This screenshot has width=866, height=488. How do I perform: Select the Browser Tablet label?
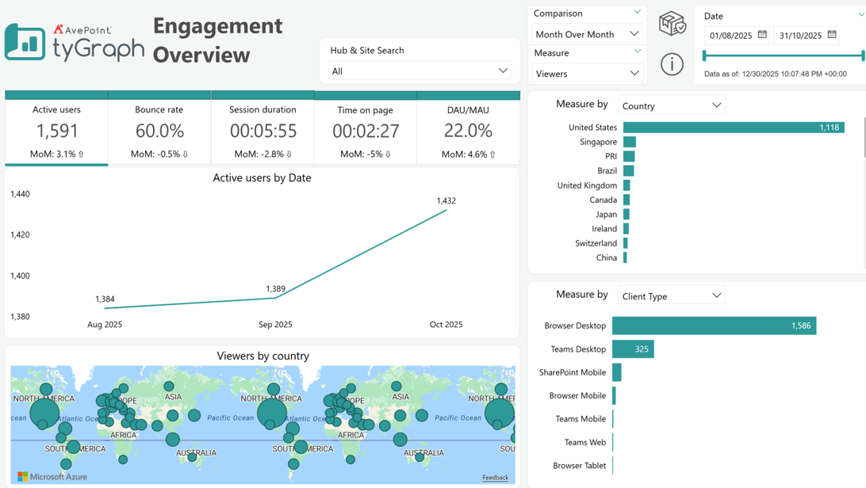(x=580, y=465)
